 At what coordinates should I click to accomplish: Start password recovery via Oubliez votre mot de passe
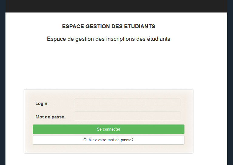click(x=108, y=140)
